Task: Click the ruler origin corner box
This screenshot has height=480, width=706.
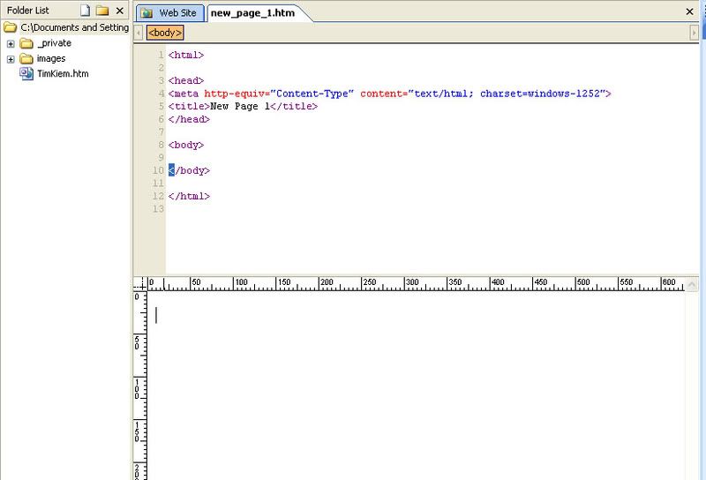Action: pos(140,284)
